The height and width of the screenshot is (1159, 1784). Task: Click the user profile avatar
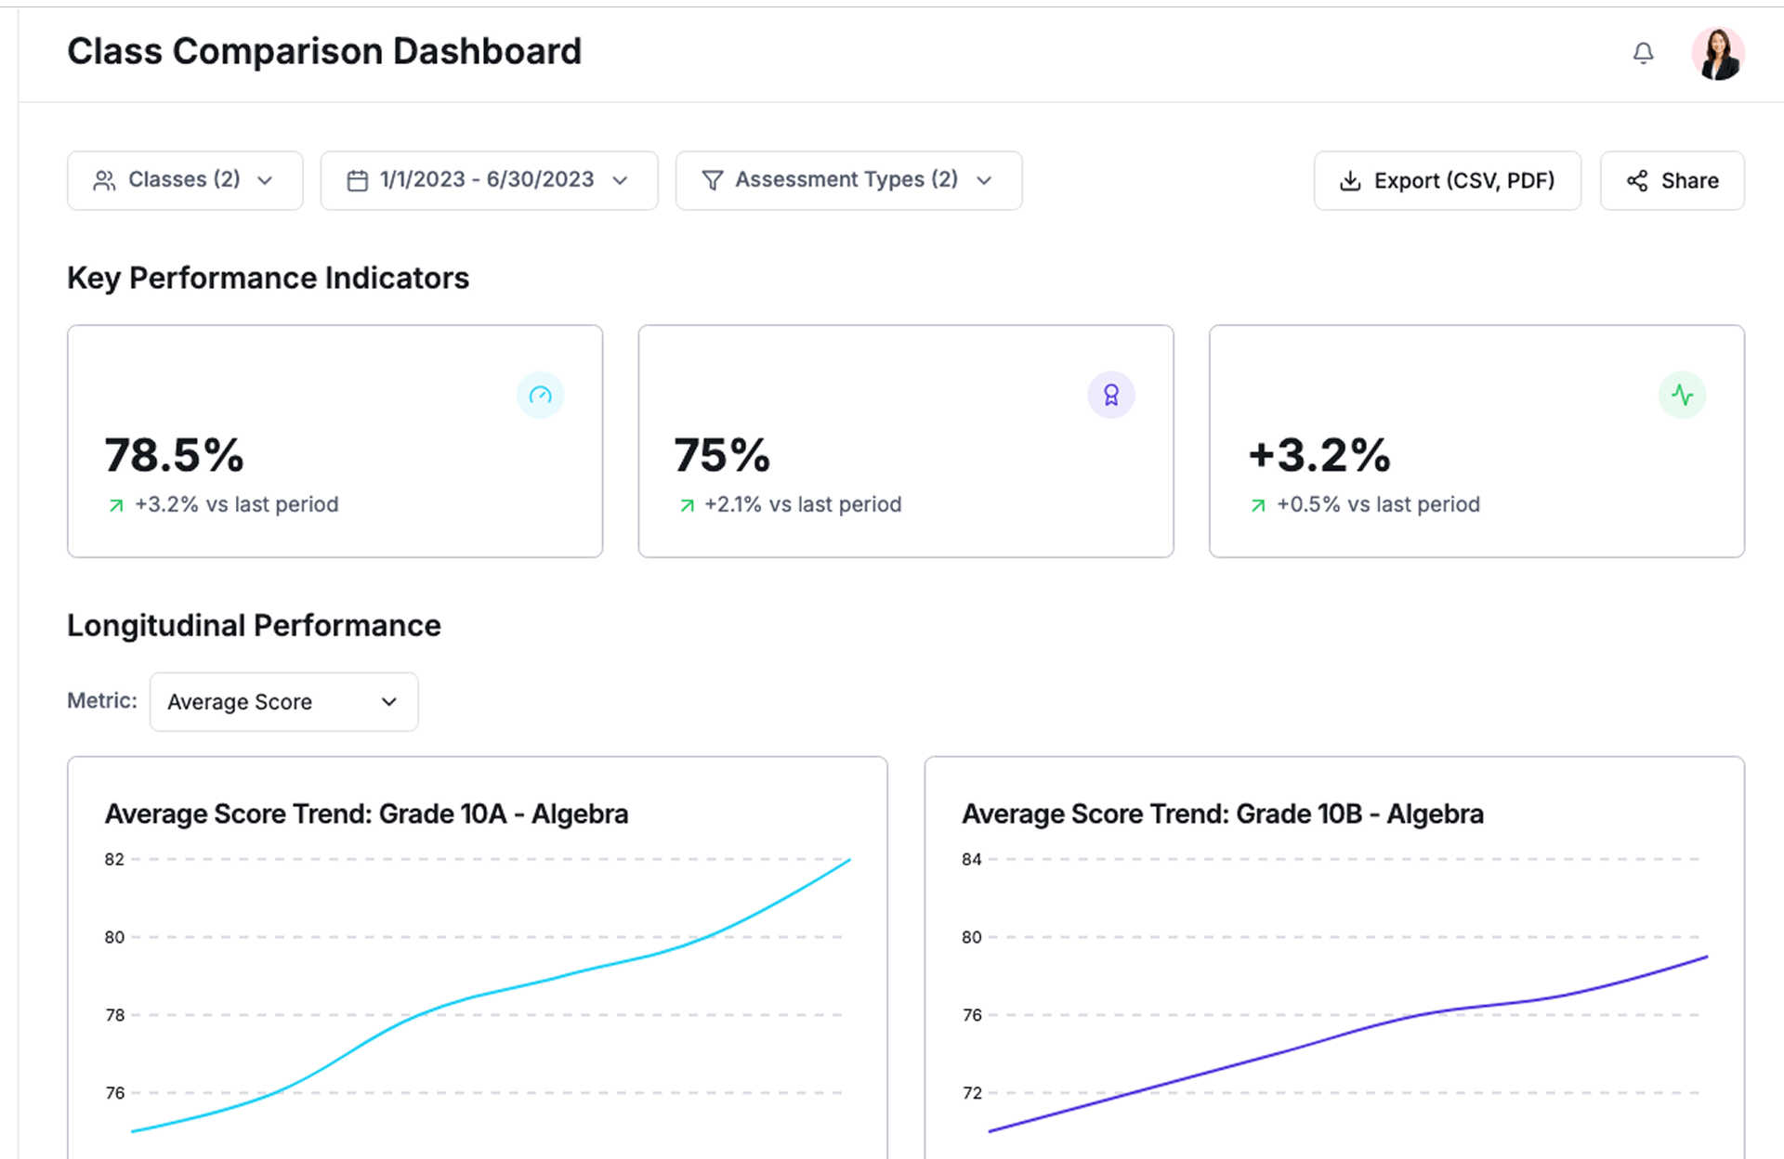pos(1717,54)
